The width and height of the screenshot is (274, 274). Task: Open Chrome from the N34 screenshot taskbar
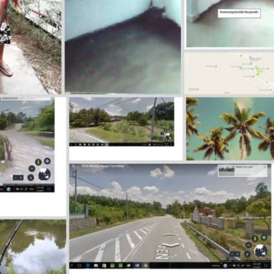tap(145, 265)
